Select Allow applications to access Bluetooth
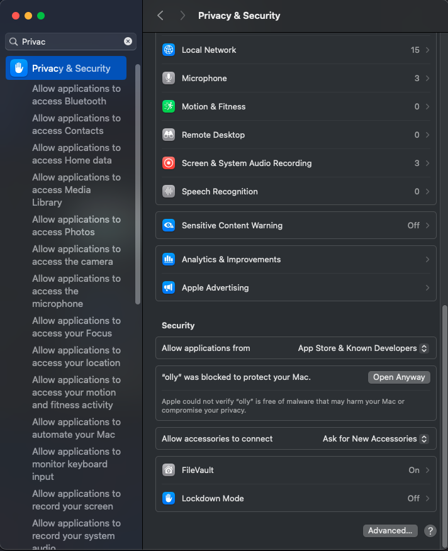 (76, 95)
